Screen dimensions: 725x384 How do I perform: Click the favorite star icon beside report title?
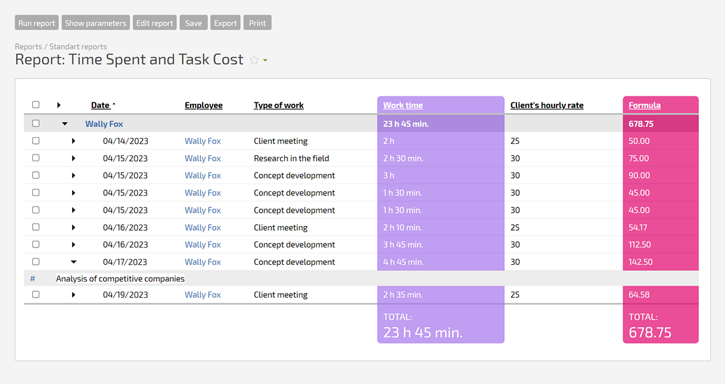click(254, 60)
